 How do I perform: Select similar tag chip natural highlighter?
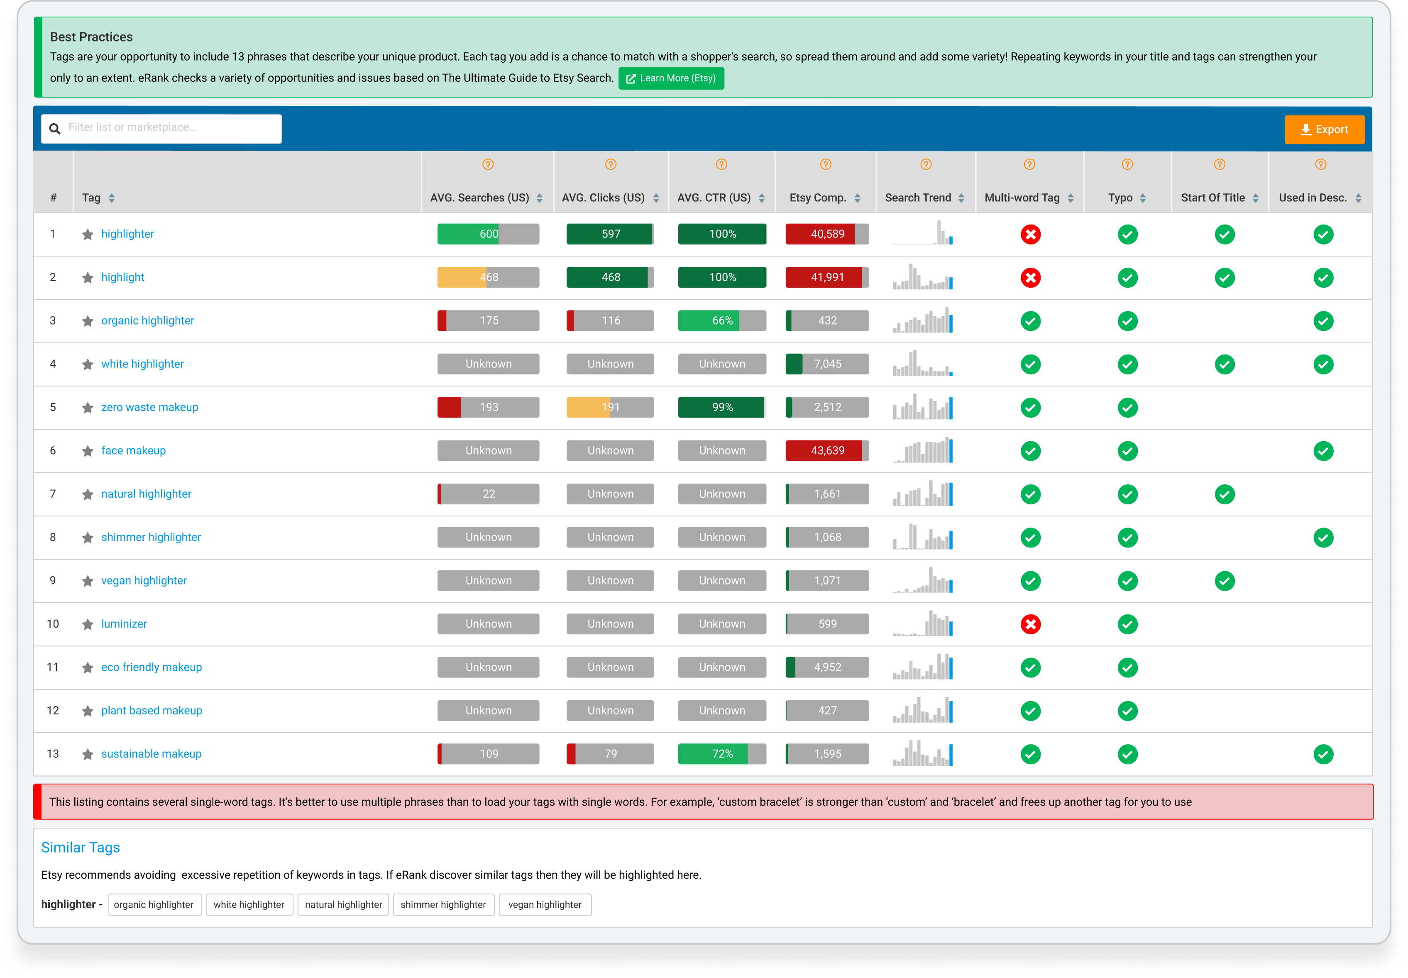click(x=343, y=905)
